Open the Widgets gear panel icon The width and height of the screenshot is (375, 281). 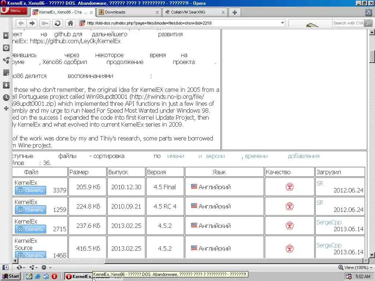[x=6, y=48]
